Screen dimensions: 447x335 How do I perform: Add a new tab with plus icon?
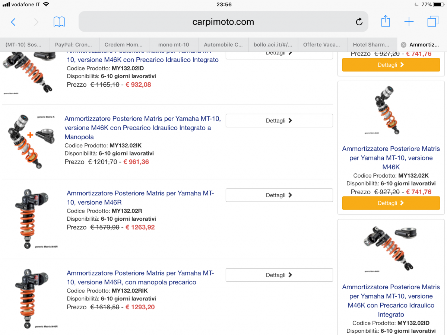[x=409, y=22]
